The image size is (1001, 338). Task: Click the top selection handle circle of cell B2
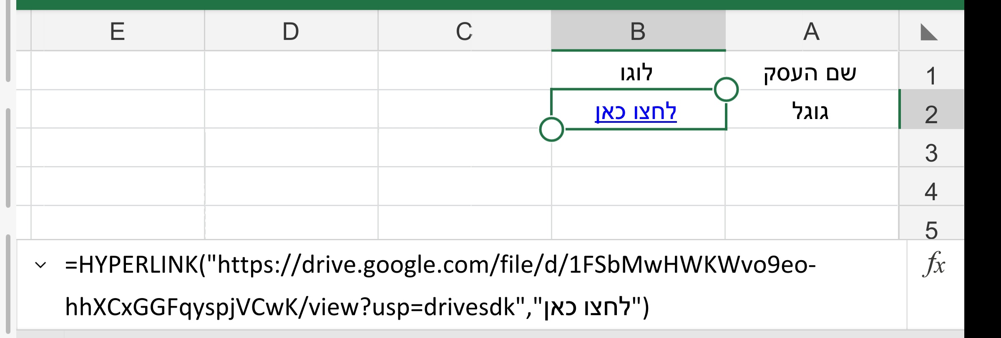coord(726,89)
